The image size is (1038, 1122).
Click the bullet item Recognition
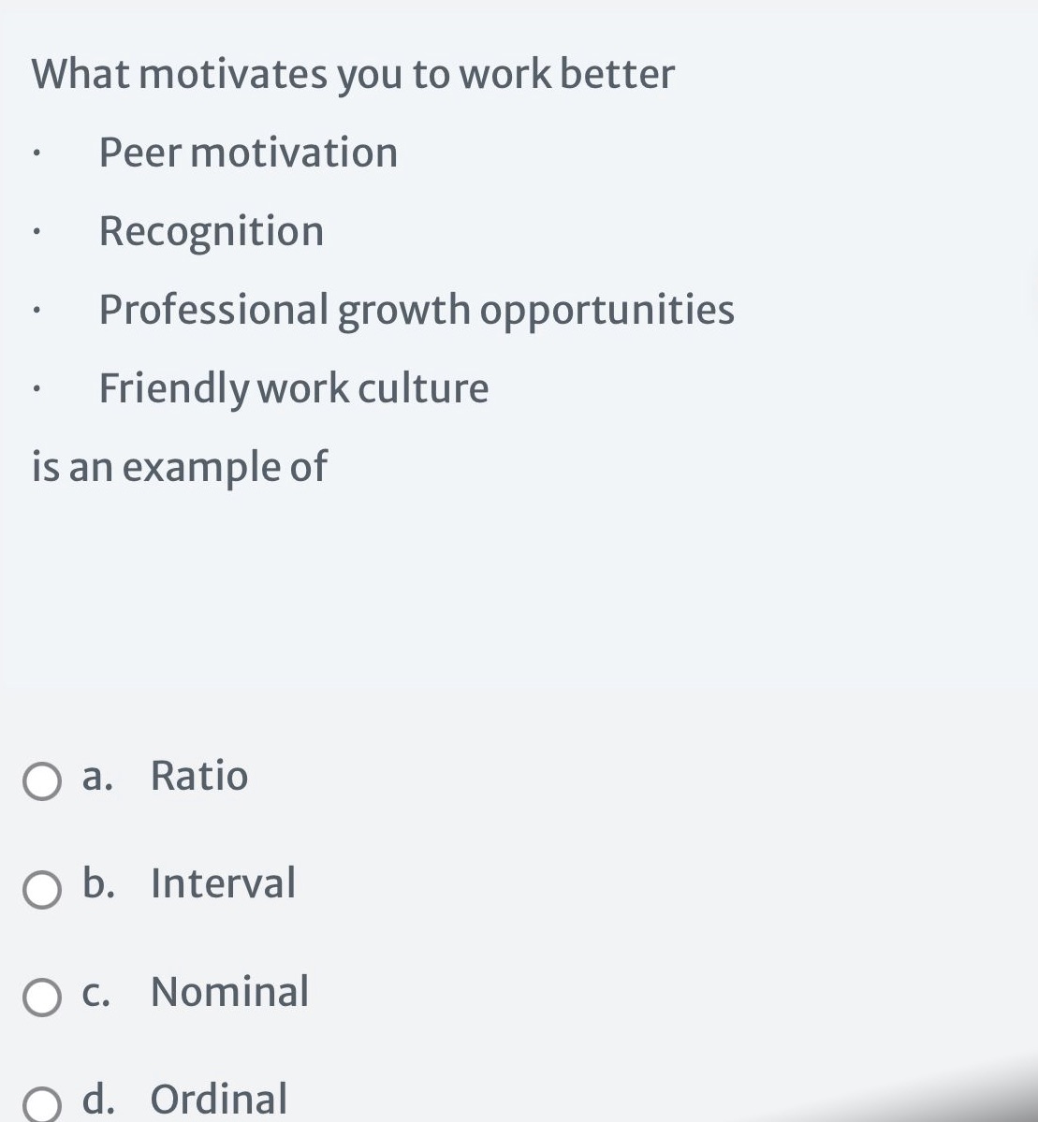[211, 231]
